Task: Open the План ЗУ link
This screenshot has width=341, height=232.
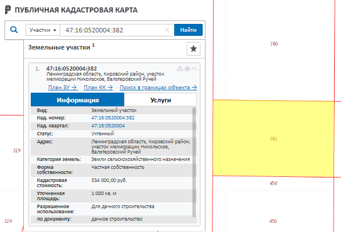Action: (63, 88)
